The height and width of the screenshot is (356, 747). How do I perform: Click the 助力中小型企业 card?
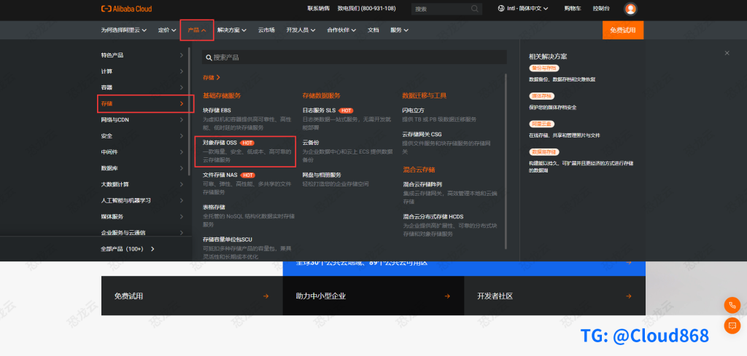tap(373, 296)
